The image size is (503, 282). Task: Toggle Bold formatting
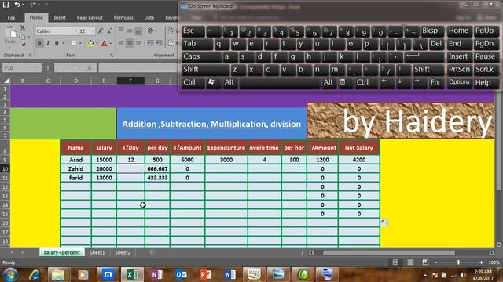[x=39, y=43]
